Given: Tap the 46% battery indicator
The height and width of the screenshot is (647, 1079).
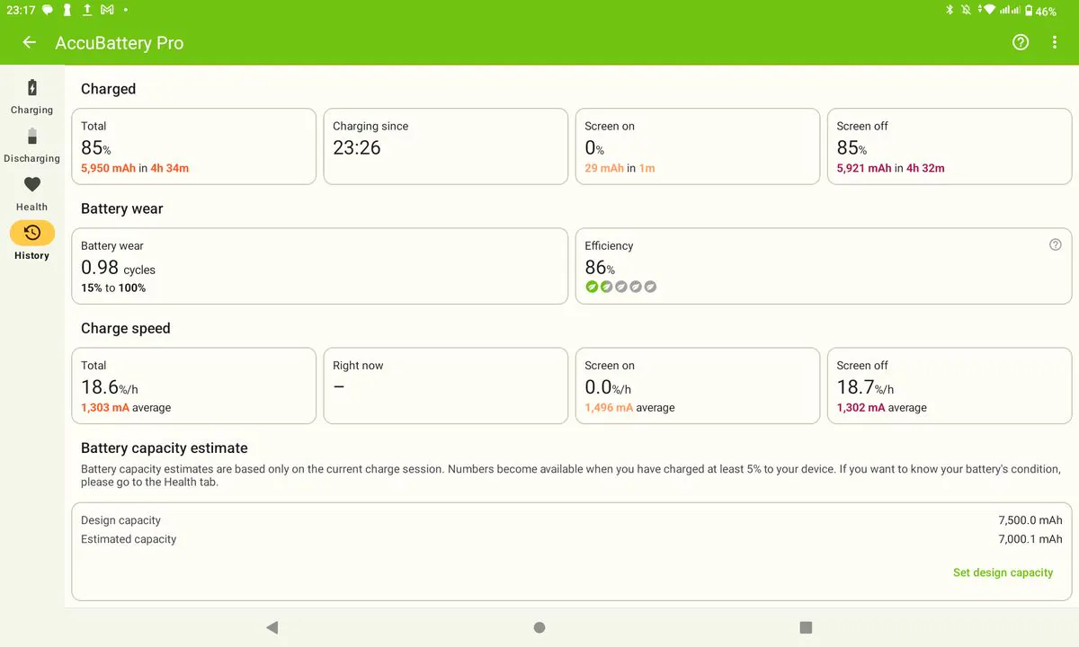Looking at the screenshot, I should 1039,11.
